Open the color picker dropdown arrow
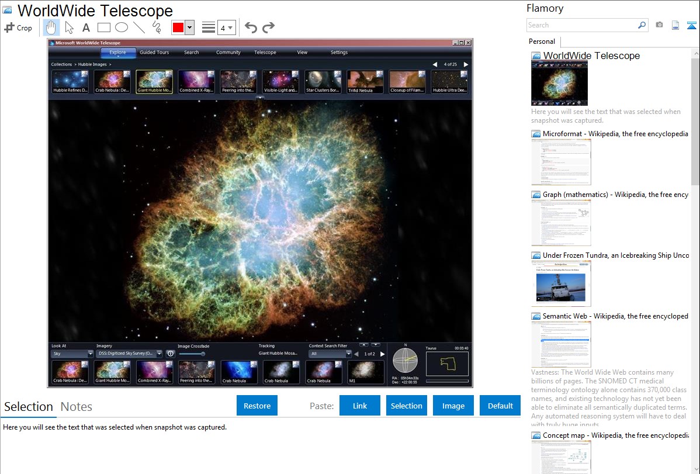 tap(190, 27)
